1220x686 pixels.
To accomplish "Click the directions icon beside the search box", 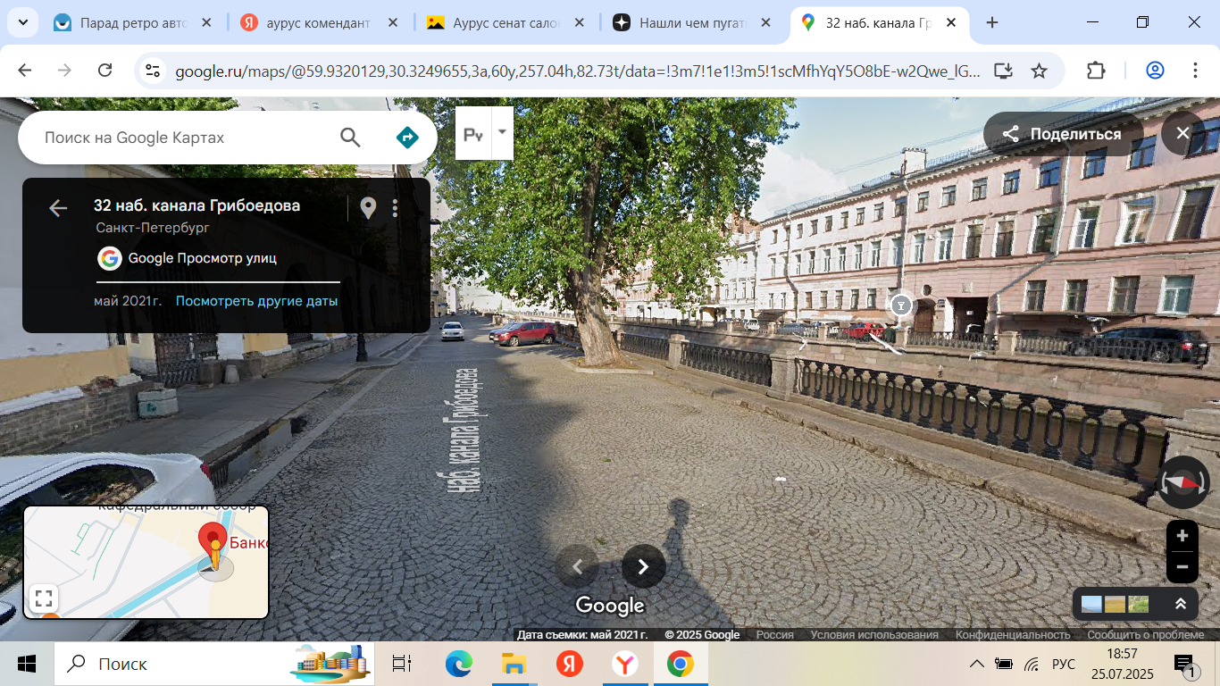I will [407, 138].
